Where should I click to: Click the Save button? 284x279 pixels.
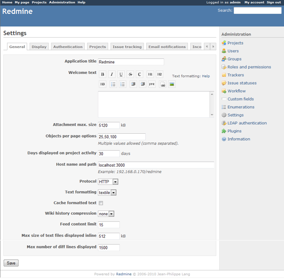coord(11,263)
